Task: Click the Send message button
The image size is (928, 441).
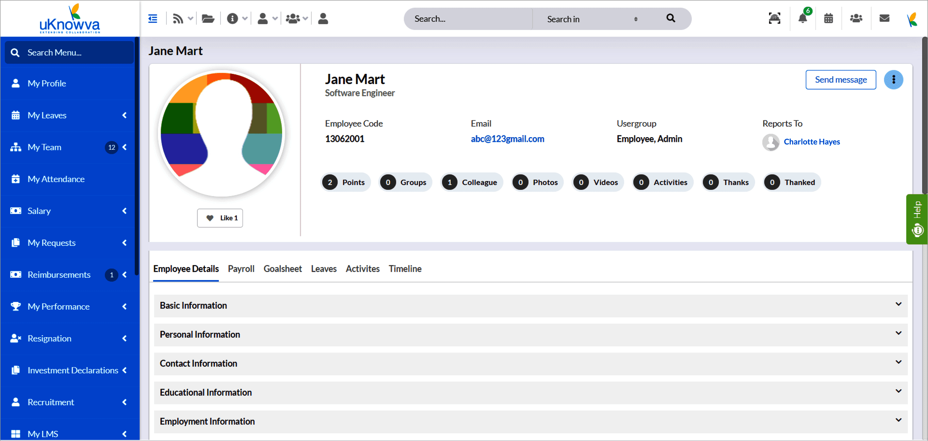Action: coord(841,80)
